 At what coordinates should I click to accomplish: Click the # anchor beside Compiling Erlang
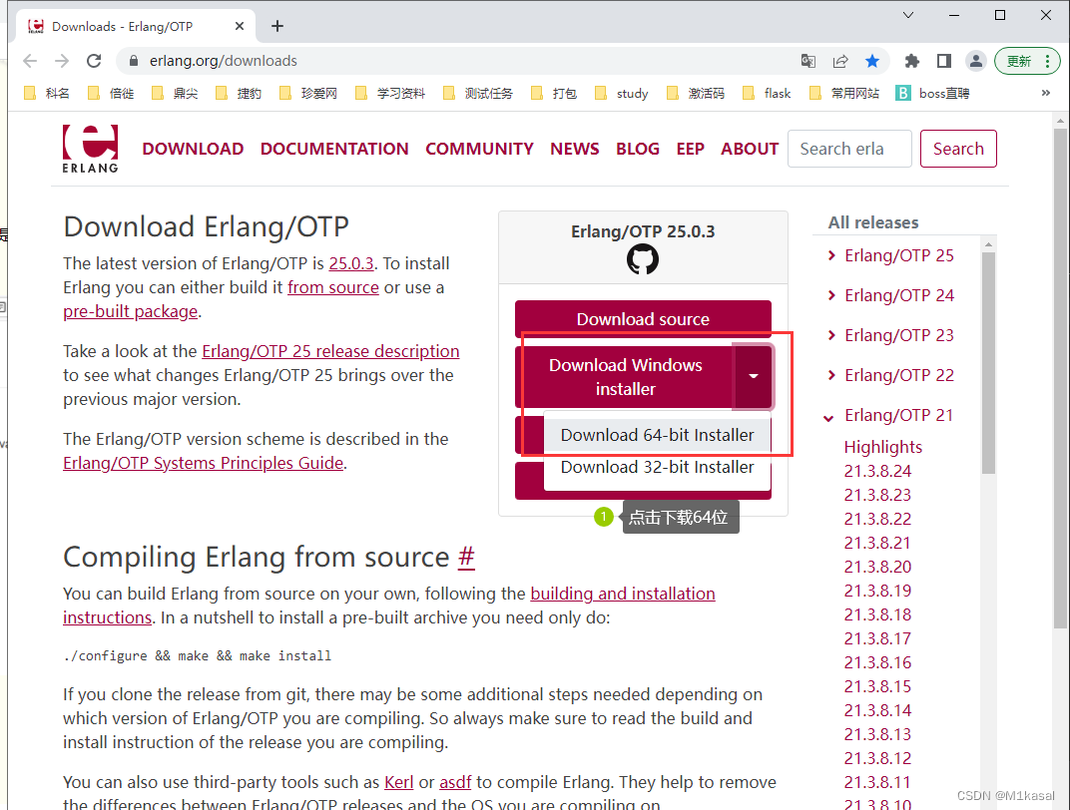click(x=466, y=557)
